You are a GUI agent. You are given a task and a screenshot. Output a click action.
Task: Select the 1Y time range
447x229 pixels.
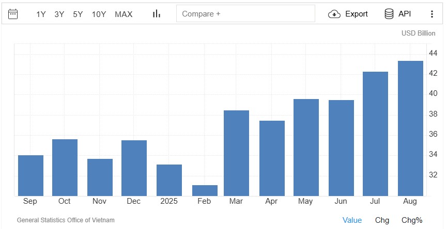coord(41,14)
